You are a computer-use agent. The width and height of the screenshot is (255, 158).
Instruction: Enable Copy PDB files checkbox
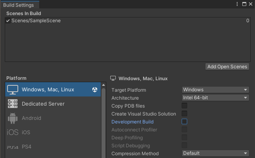pyautogui.click(x=184, y=106)
